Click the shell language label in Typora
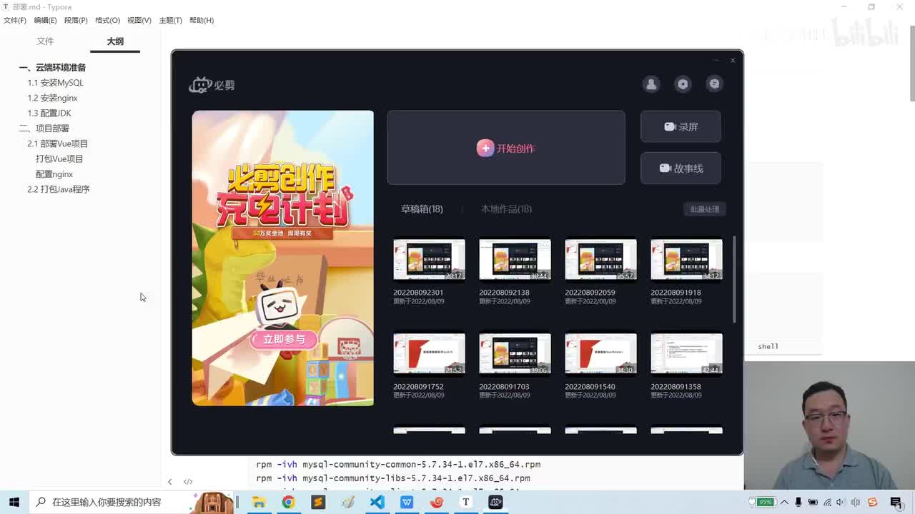Viewport: 915px width, 514px height. pyautogui.click(x=768, y=346)
